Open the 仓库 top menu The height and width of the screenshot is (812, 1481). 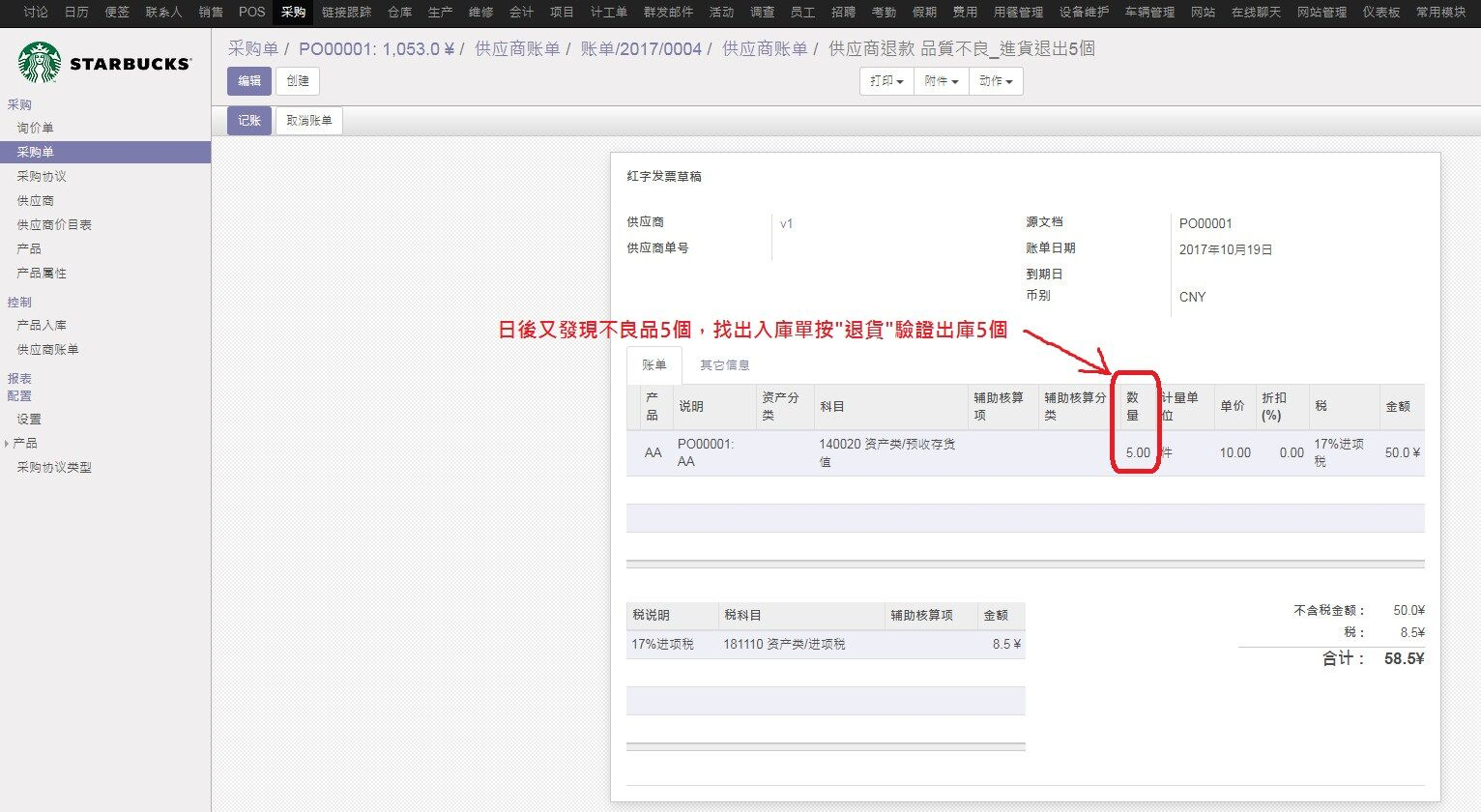point(399,12)
